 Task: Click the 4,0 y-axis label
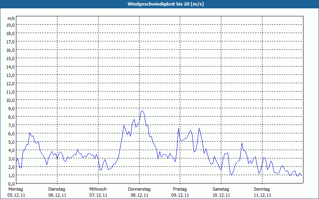point(11,150)
